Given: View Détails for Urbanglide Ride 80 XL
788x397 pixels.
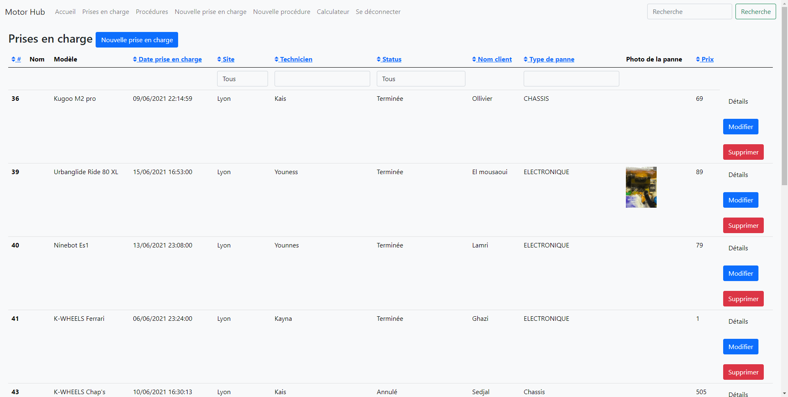Looking at the screenshot, I should click(x=738, y=175).
